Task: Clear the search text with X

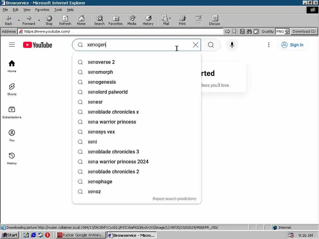Action: pos(196,45)
